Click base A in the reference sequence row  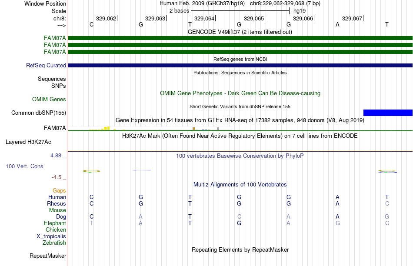click(337, 24)
